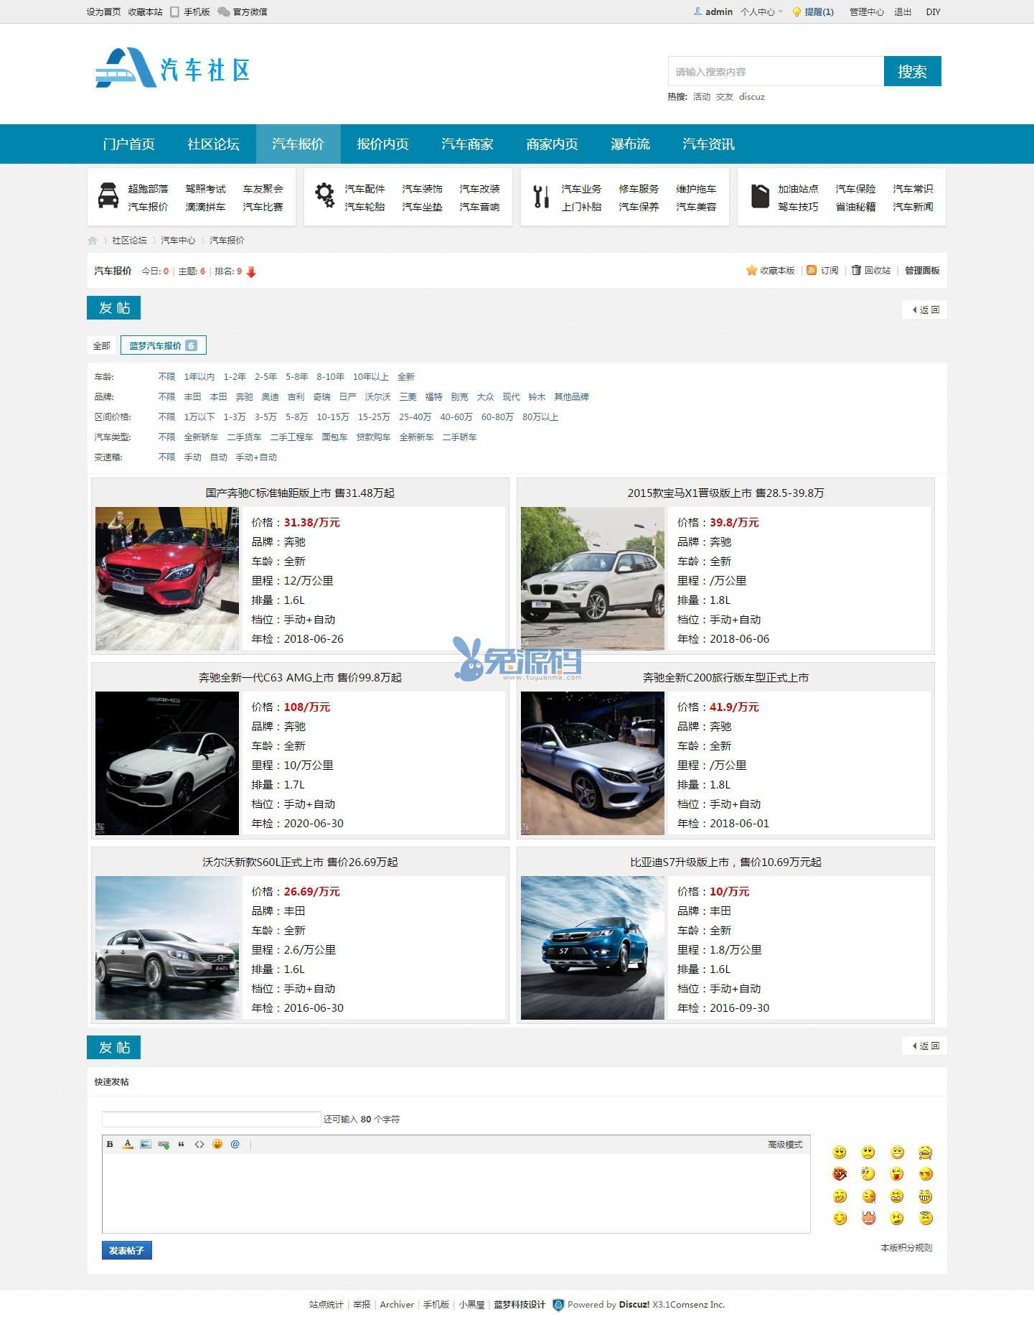Click the home icon in the breadcrumb
Viewport: 1034px width, 1317px height.
pyautogui.click(x=93, y=241)
